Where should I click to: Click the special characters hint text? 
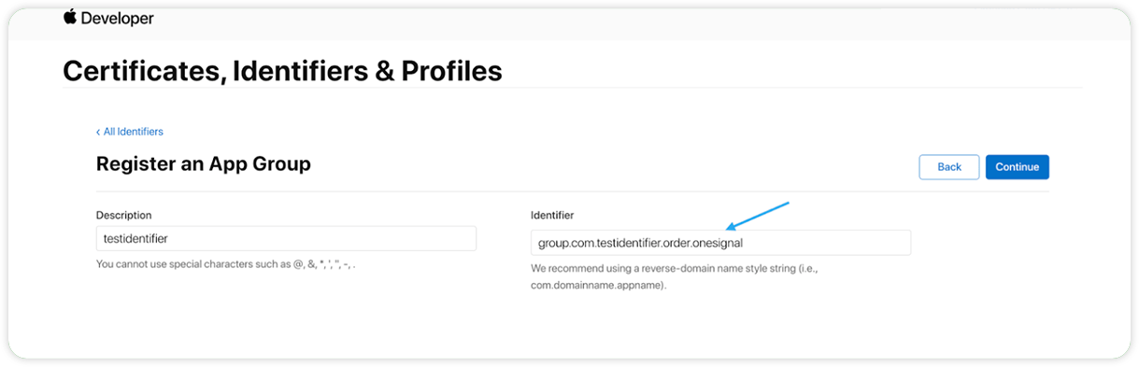click(x=226, y=264)
